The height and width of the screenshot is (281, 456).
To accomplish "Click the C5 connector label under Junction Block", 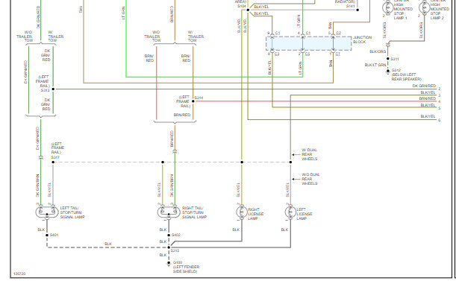I will coord(307,54).
